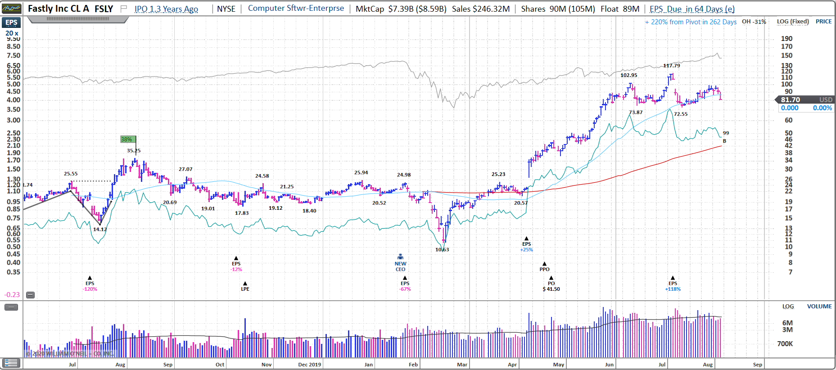Click the 220% from Pivot text

tap(691, 22)
